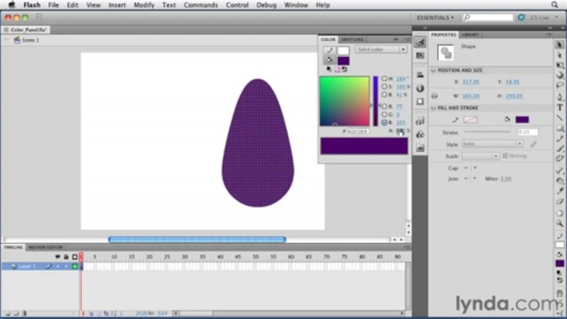567x319 pixels.
Task: Select the Subselection tool
Action: [560, 55]
